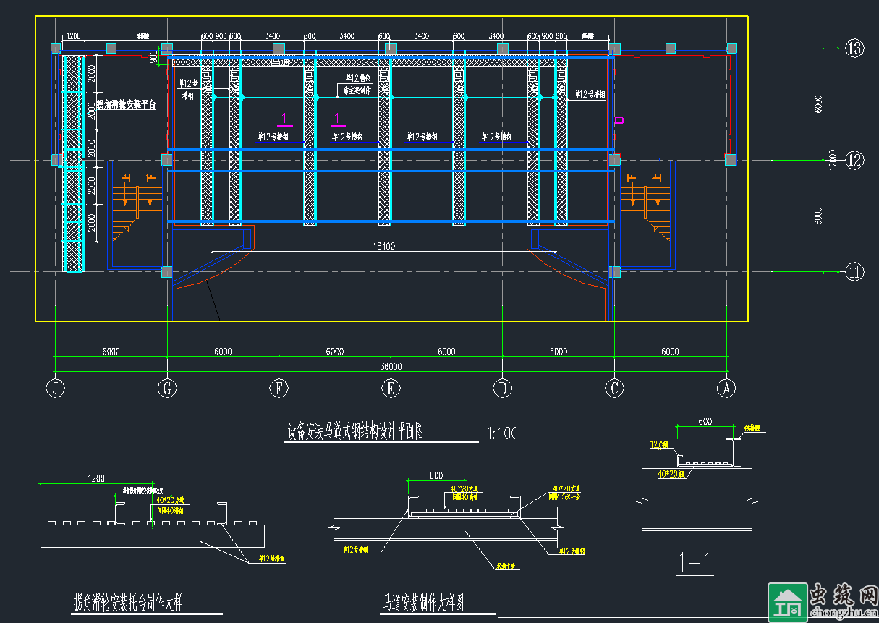
Task: Click the chongzhu.com watermark link text
Action: [x=844, y=613]
